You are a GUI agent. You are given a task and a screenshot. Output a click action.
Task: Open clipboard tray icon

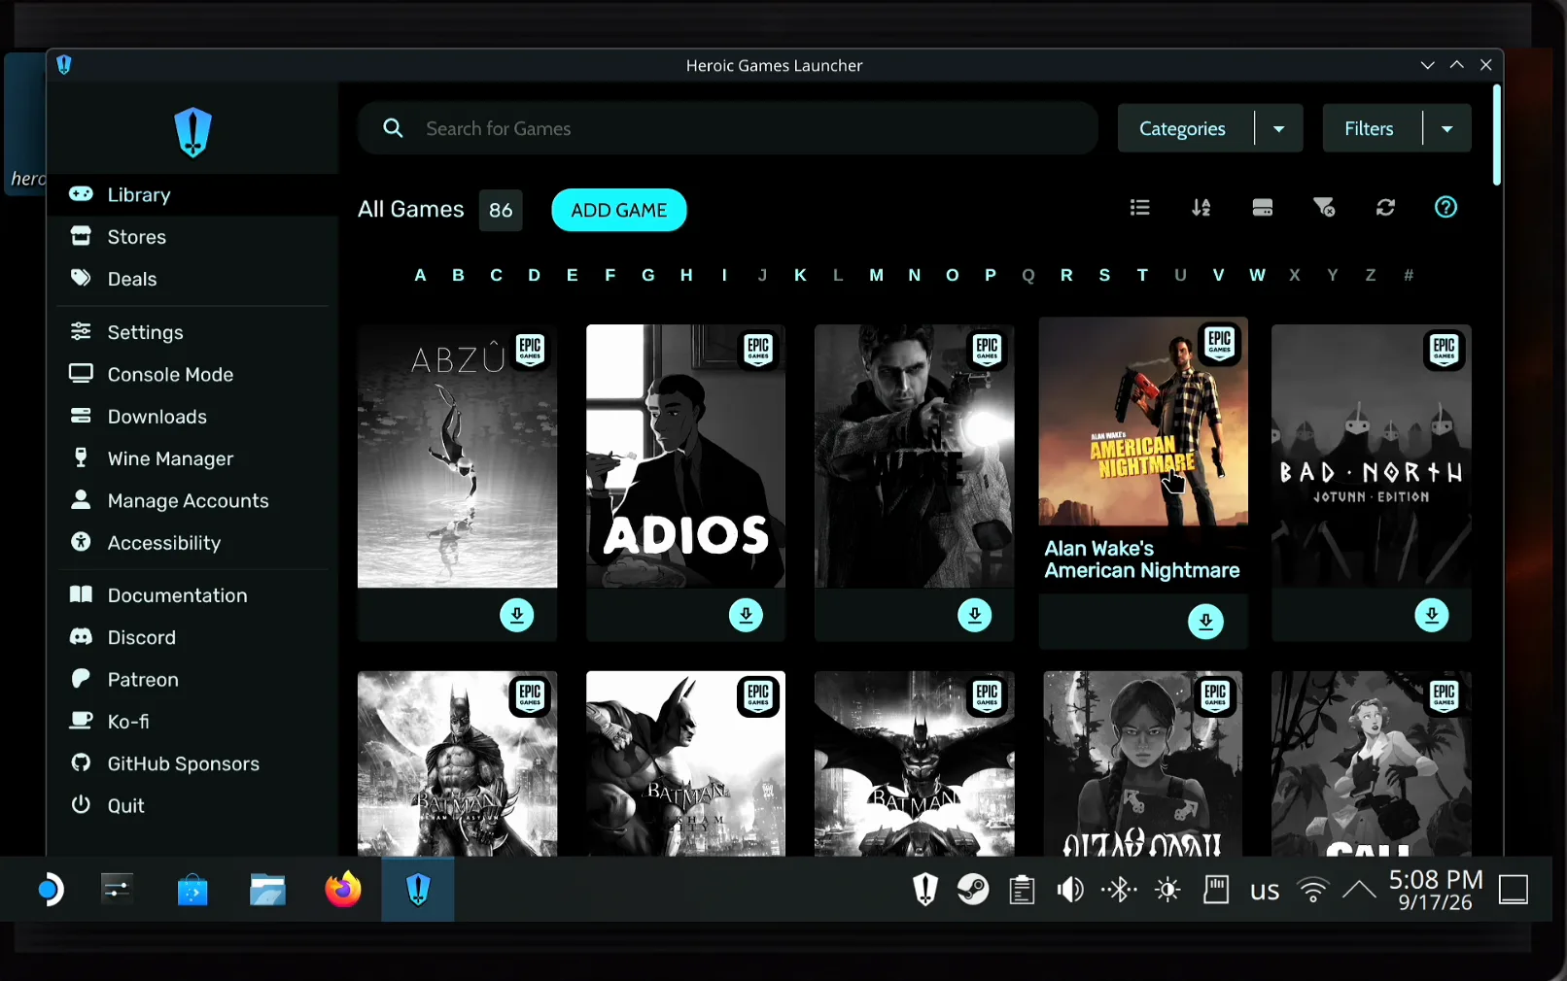[x=1022, y=890]
